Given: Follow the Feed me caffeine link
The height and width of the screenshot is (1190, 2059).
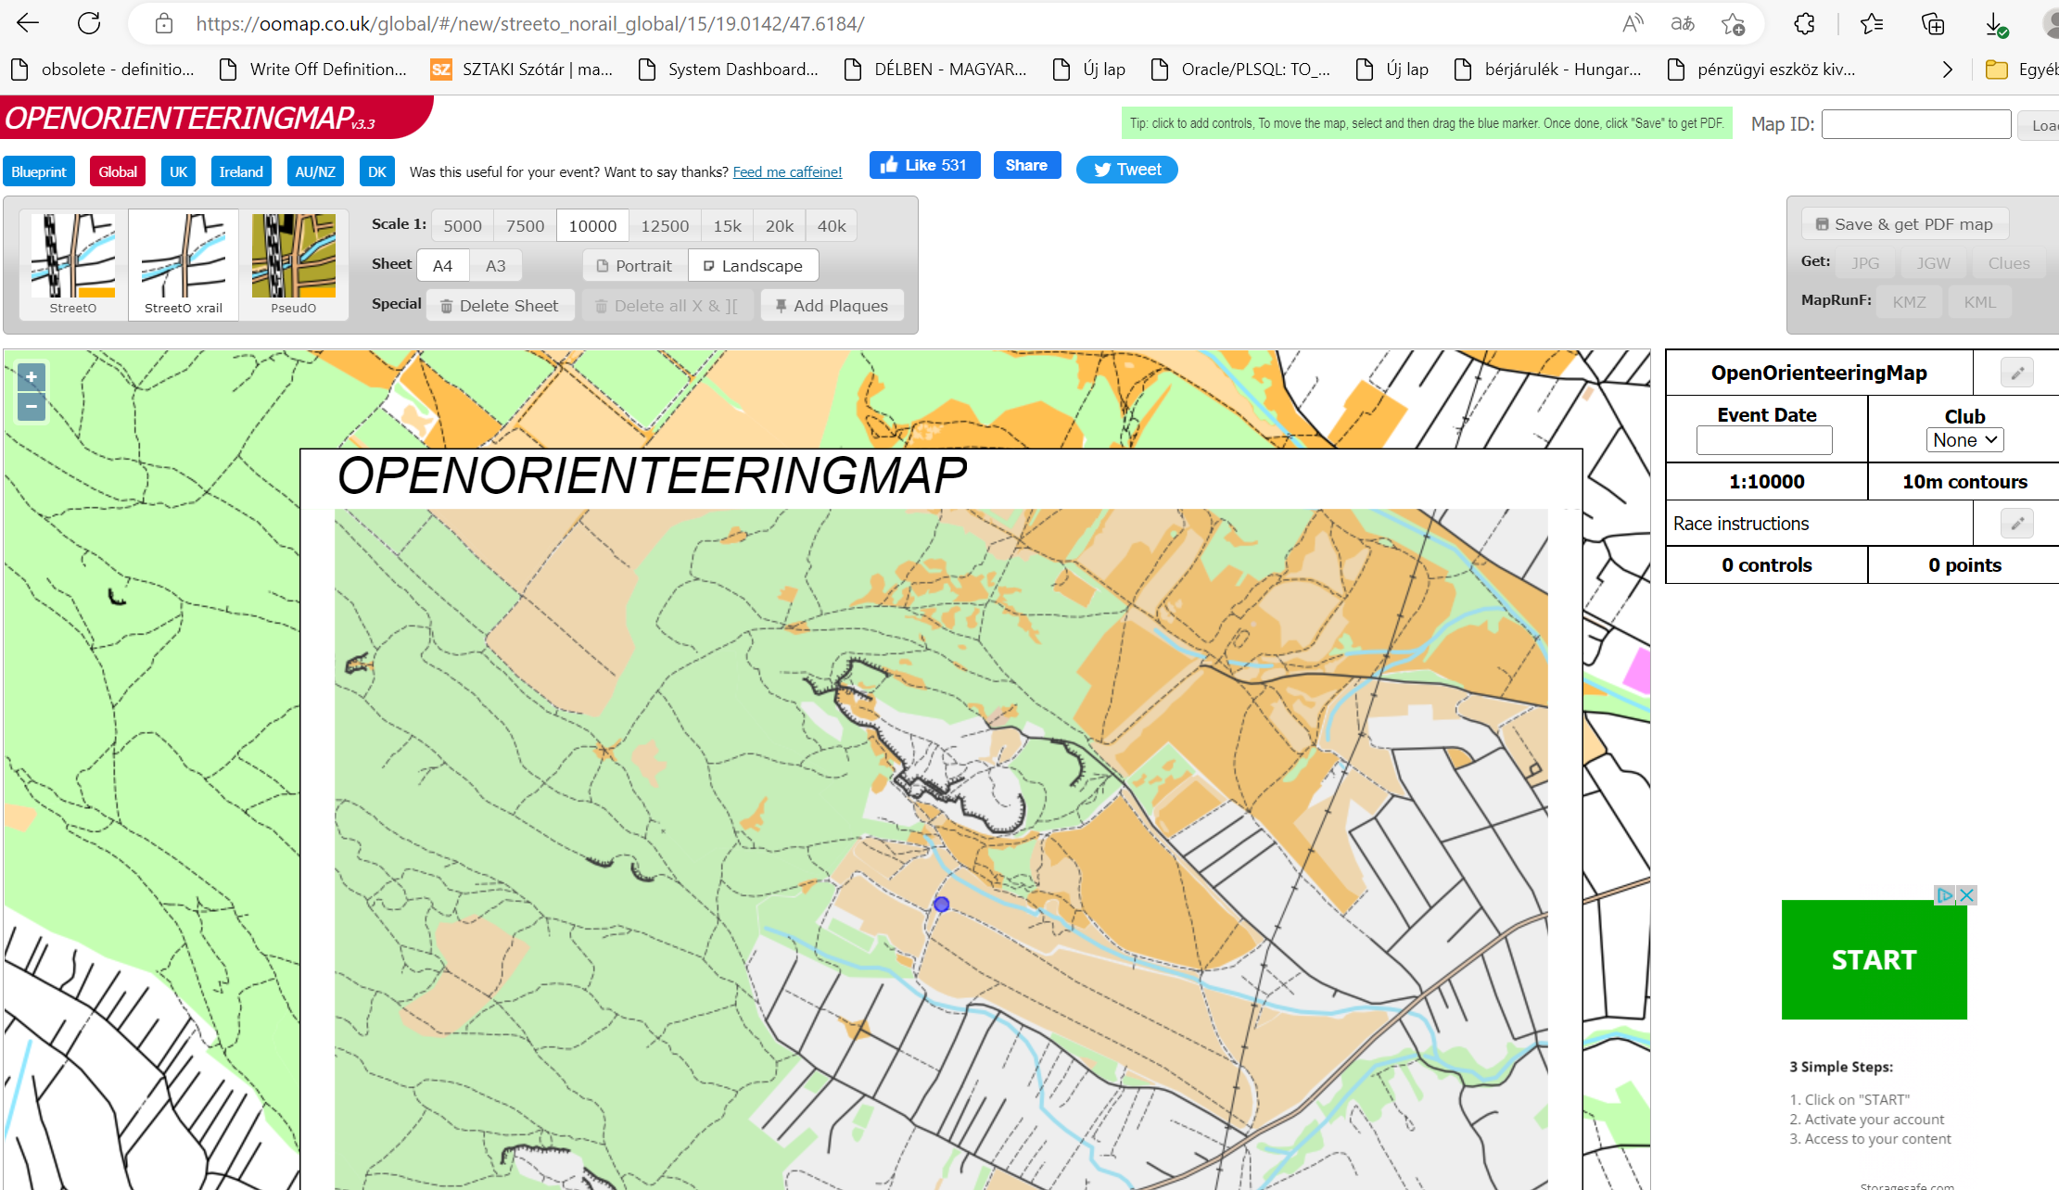Looking at the screenshot, I should pos(787,171).
